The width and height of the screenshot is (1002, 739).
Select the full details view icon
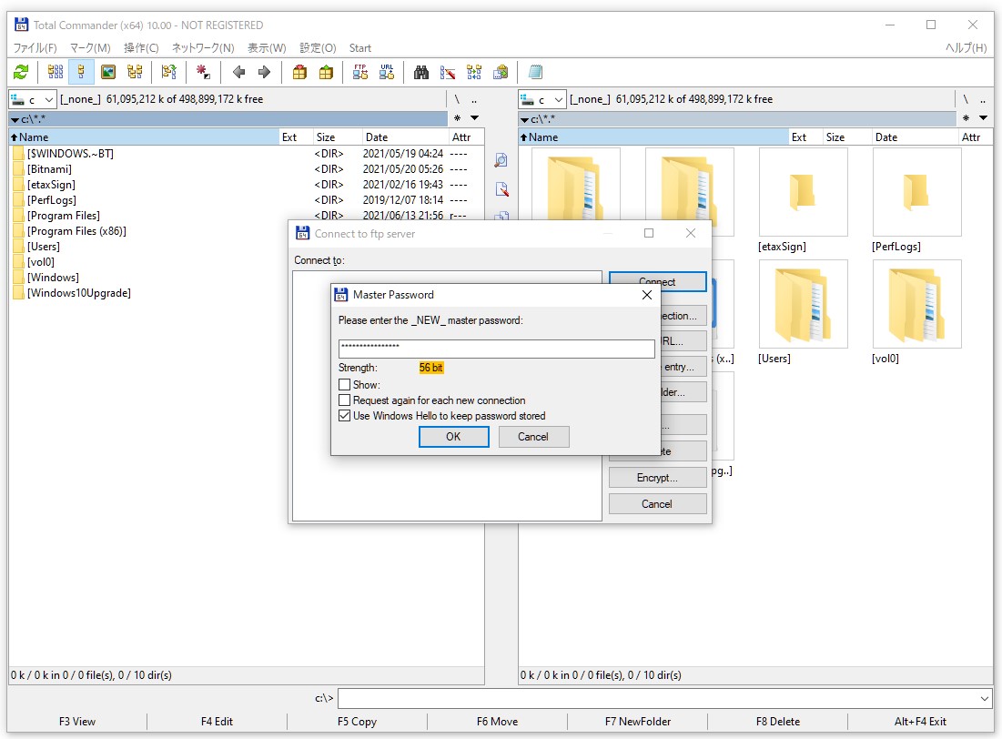pyautogui.click(x=81, y=72)
